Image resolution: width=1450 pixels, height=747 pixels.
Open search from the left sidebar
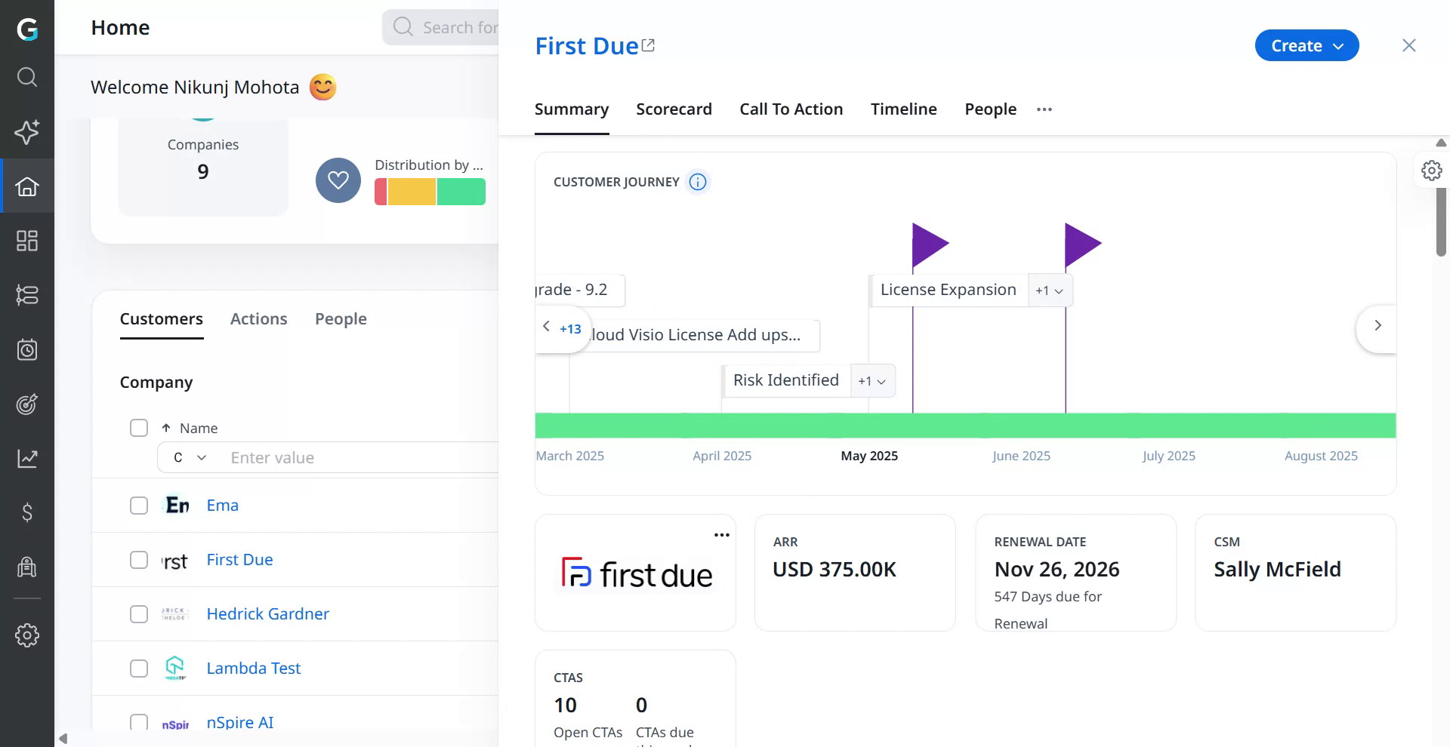pos(28,78)
